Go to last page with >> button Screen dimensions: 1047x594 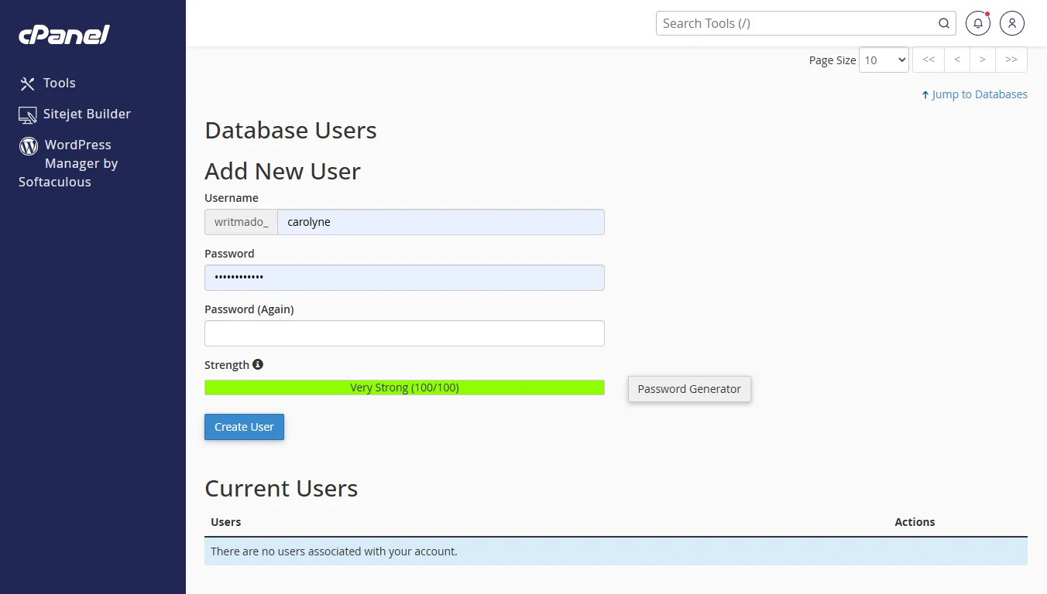coord(1011,60)
